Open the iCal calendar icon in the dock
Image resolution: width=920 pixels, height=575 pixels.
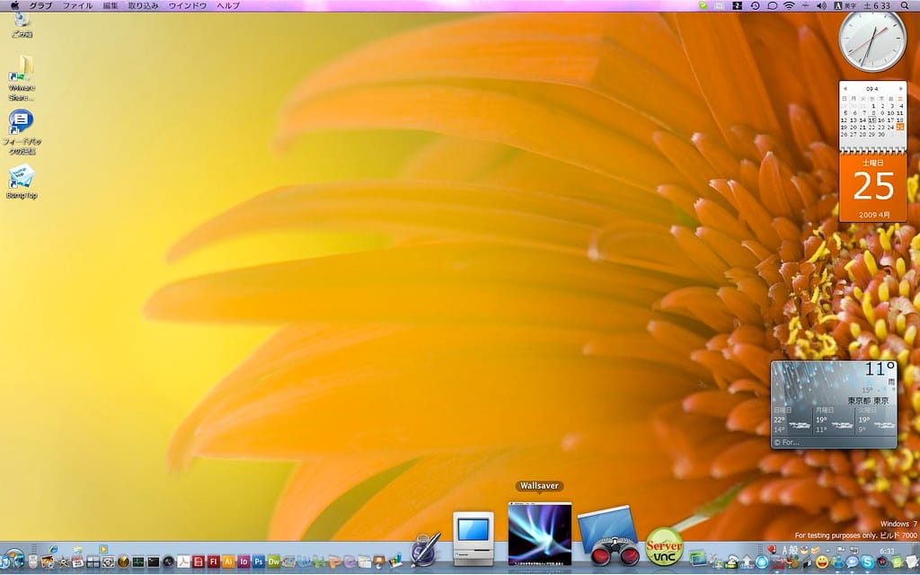tap(78, 562)
